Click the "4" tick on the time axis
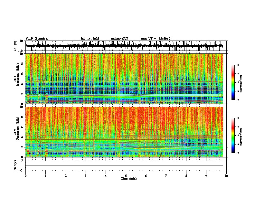This screenshot has width=255, height=197. click(106, 176)
